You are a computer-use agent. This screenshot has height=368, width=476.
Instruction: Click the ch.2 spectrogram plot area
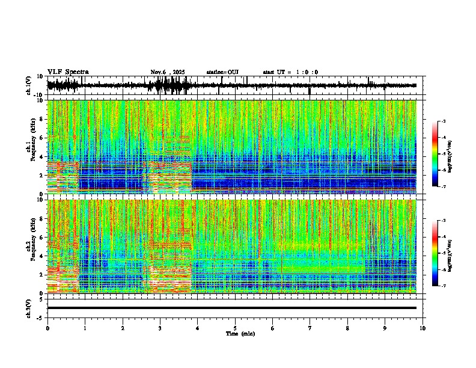pos(232,247)
